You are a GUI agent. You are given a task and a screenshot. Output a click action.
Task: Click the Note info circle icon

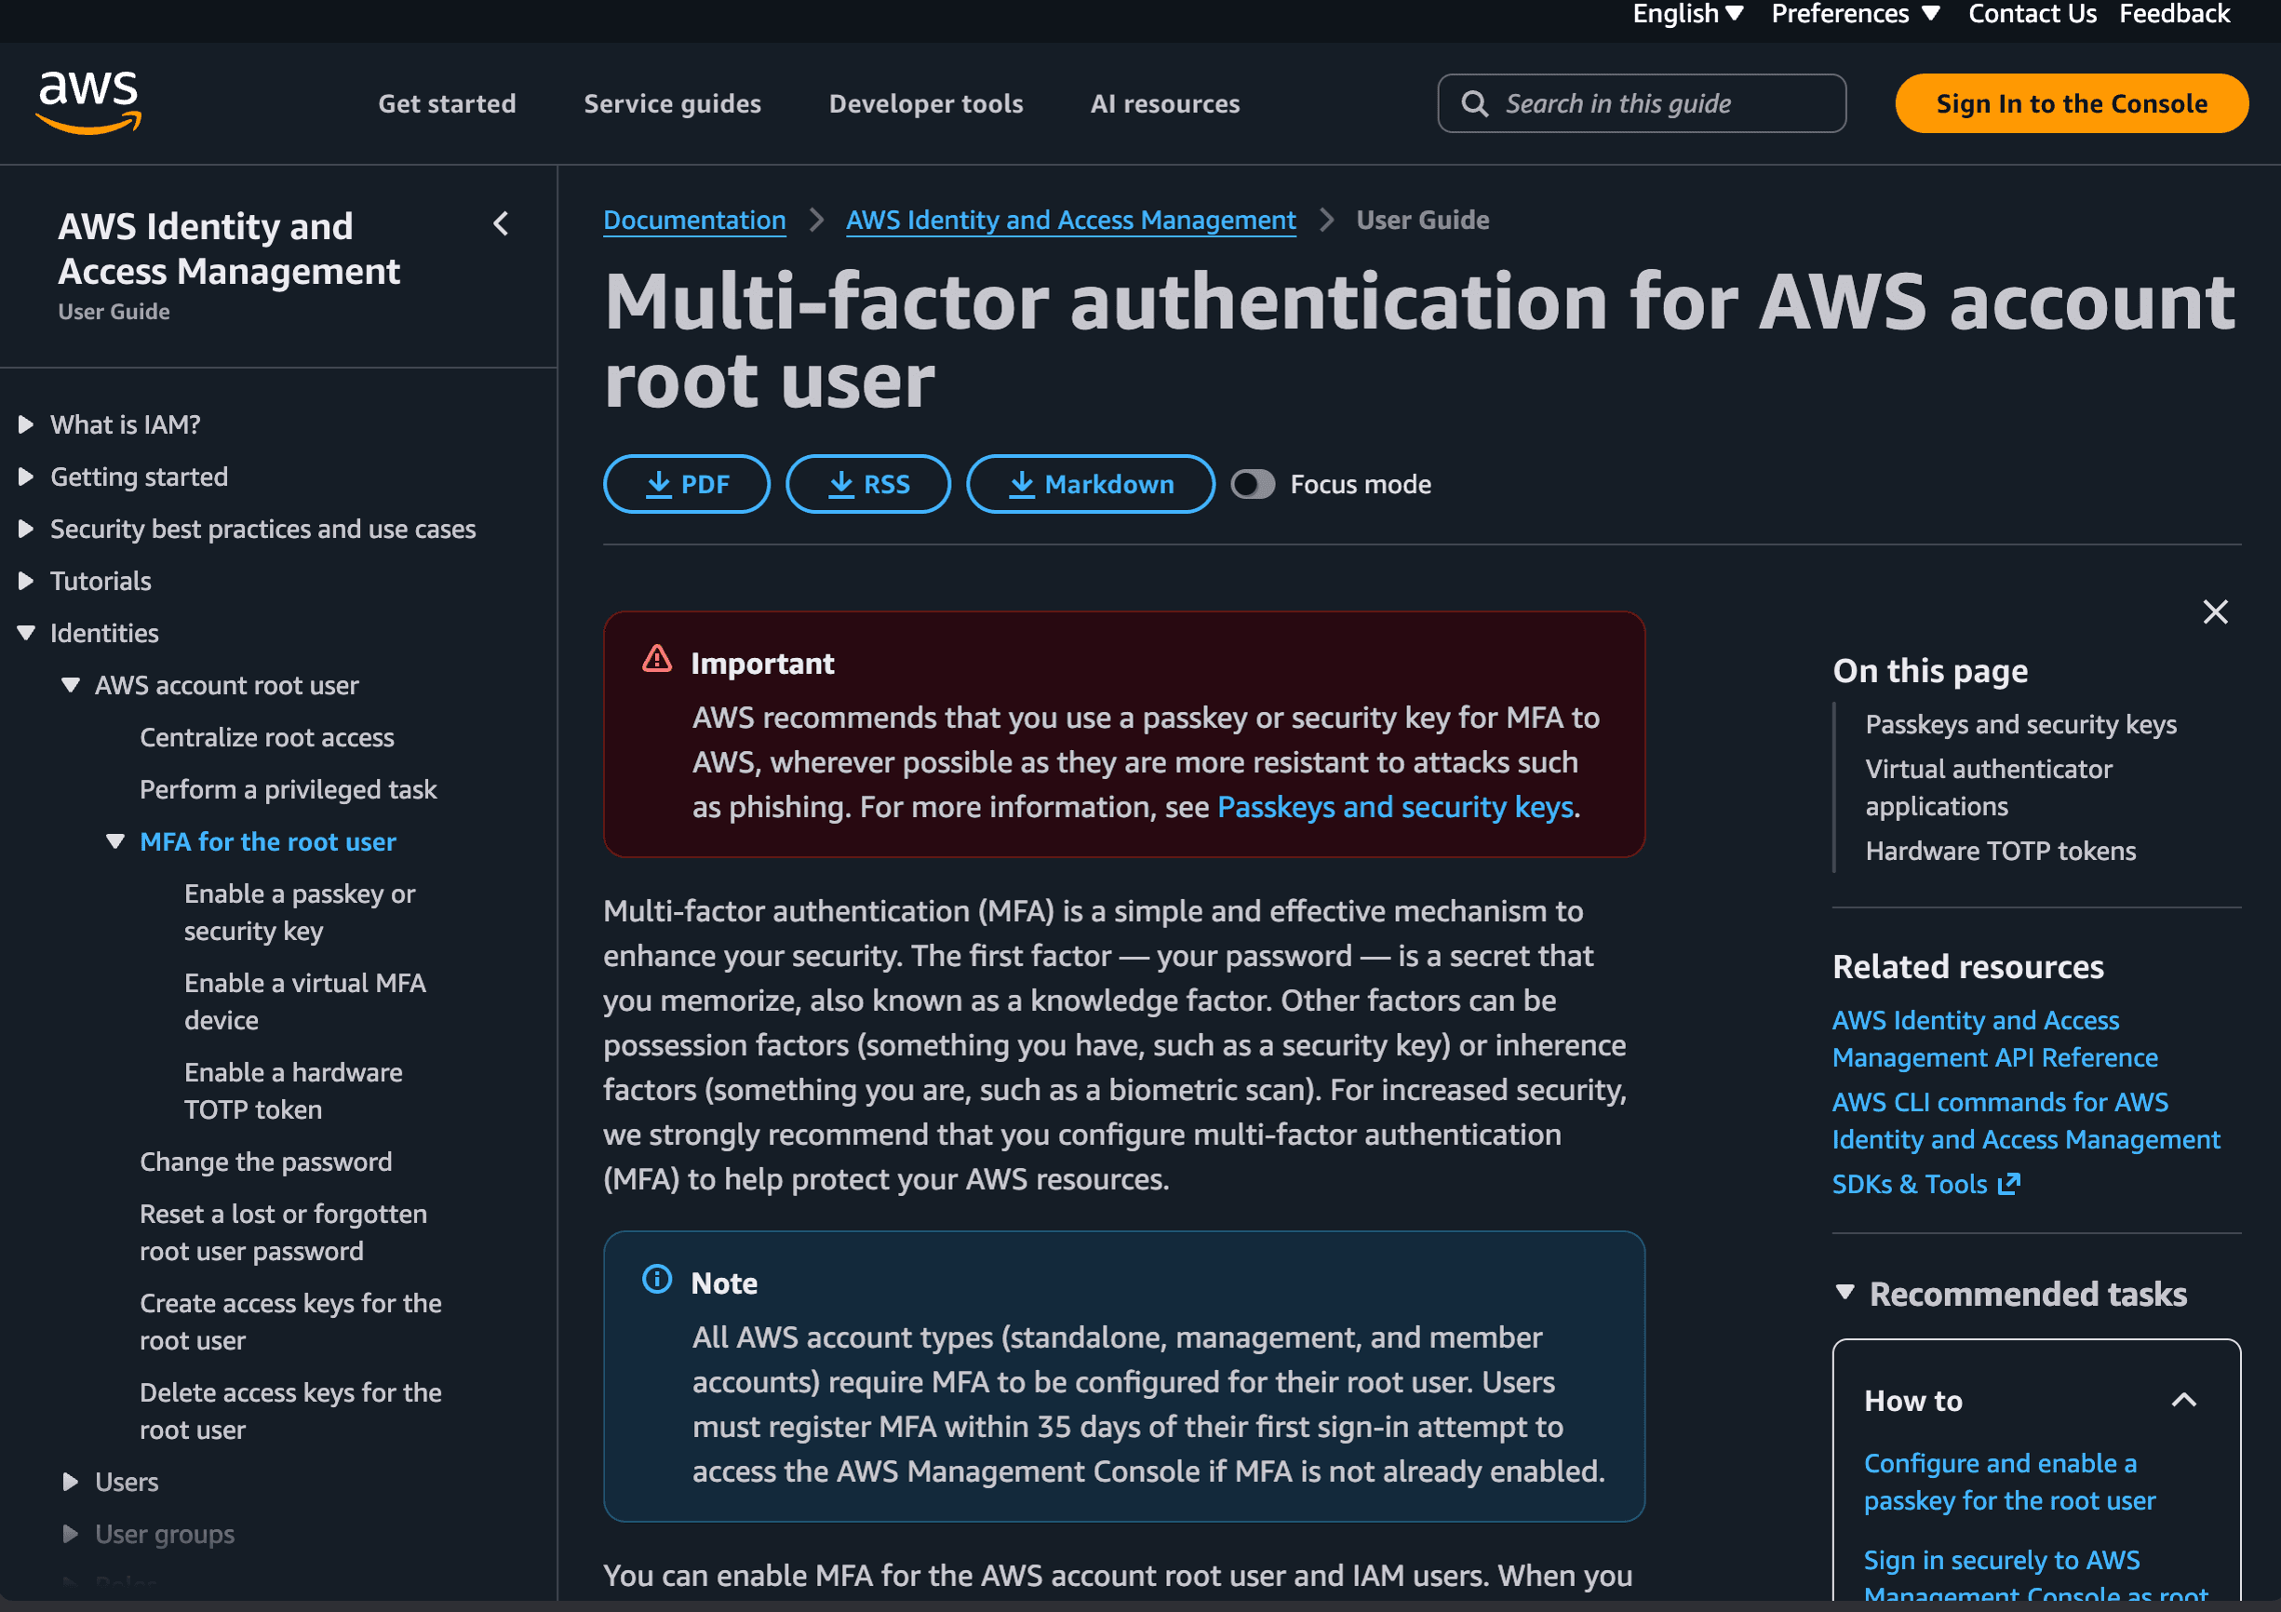click(657, 1279)
